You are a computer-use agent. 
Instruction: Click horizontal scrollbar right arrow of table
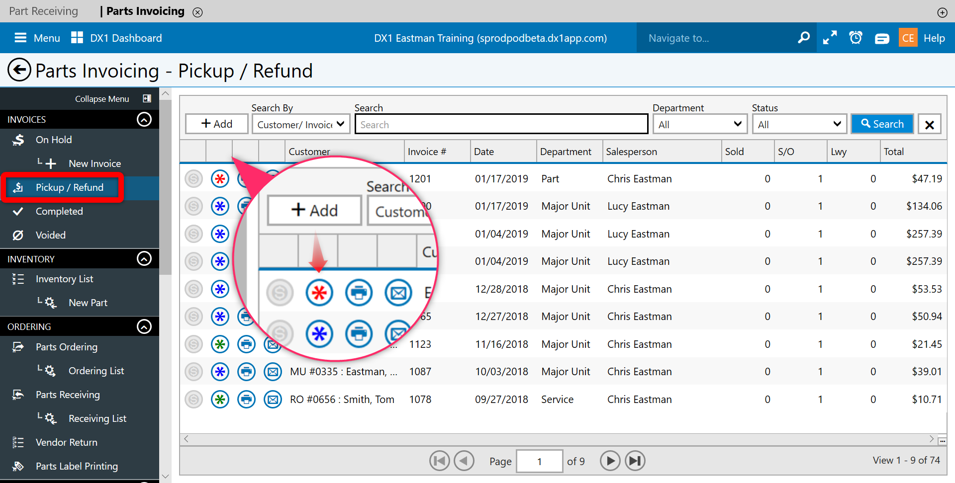pos(931,439)
